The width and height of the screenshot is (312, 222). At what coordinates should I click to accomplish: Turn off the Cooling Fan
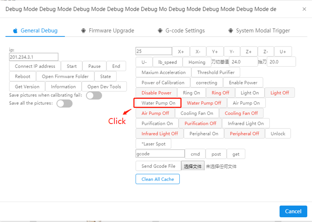click(x=241, y=113)
